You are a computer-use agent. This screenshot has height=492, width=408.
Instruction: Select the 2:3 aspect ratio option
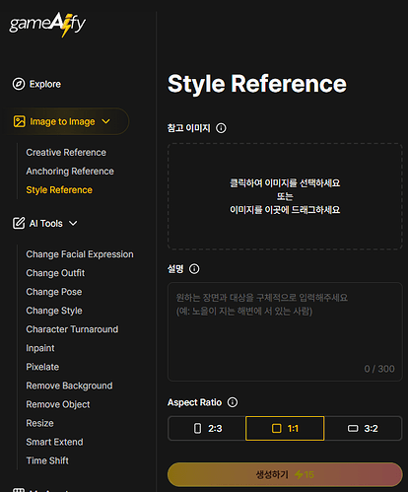tap(207, 428)
